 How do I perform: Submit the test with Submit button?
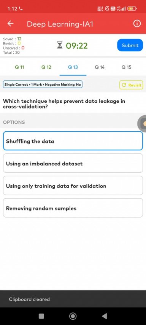130,45
